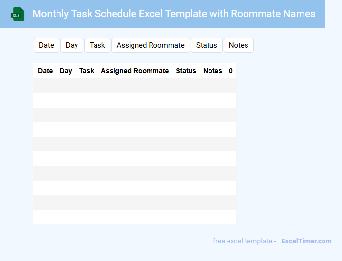Click the Task tag button
The image size is (342, 261).
pos(97,45)
